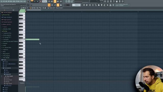Click the green note on C5
The image size is (163, 92).
32,39
